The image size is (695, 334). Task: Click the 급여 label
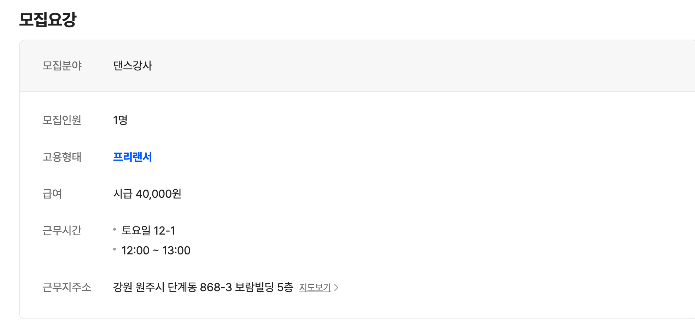[52, 194]
